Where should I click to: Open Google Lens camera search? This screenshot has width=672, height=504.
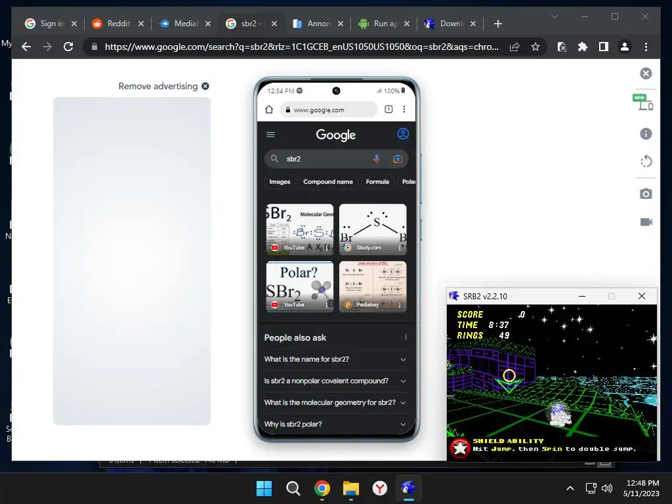point(398,159)
